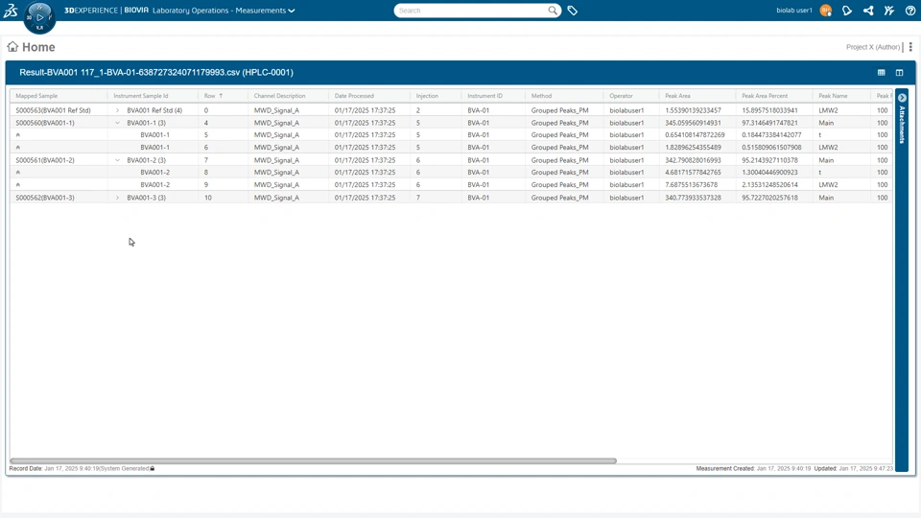Viewport: 921px width, 518px height.
Task: Click the flag icon in row 6
Action: click(x=18, y=148)
